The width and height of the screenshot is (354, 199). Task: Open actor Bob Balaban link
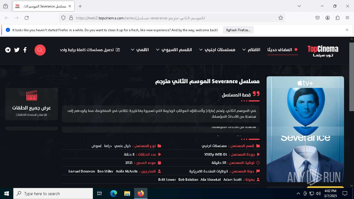188,180
